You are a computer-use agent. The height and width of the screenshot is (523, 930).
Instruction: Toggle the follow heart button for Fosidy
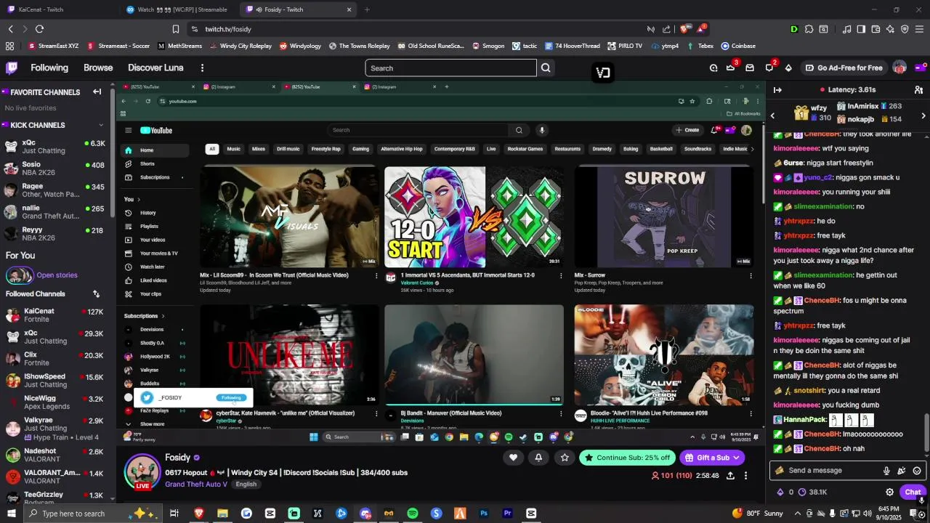coord(513,458)
